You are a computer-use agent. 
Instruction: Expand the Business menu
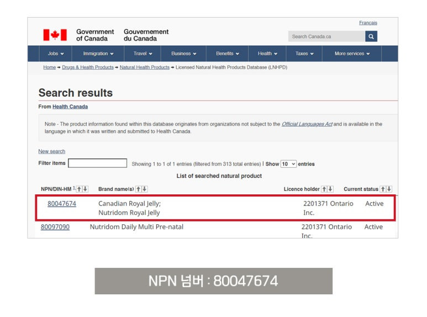[x=183, y=54]
